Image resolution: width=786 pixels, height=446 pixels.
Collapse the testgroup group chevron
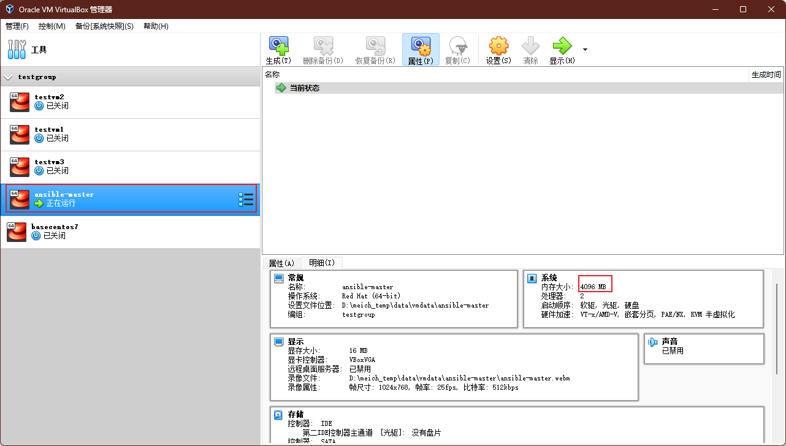click(x=8, y=77)
